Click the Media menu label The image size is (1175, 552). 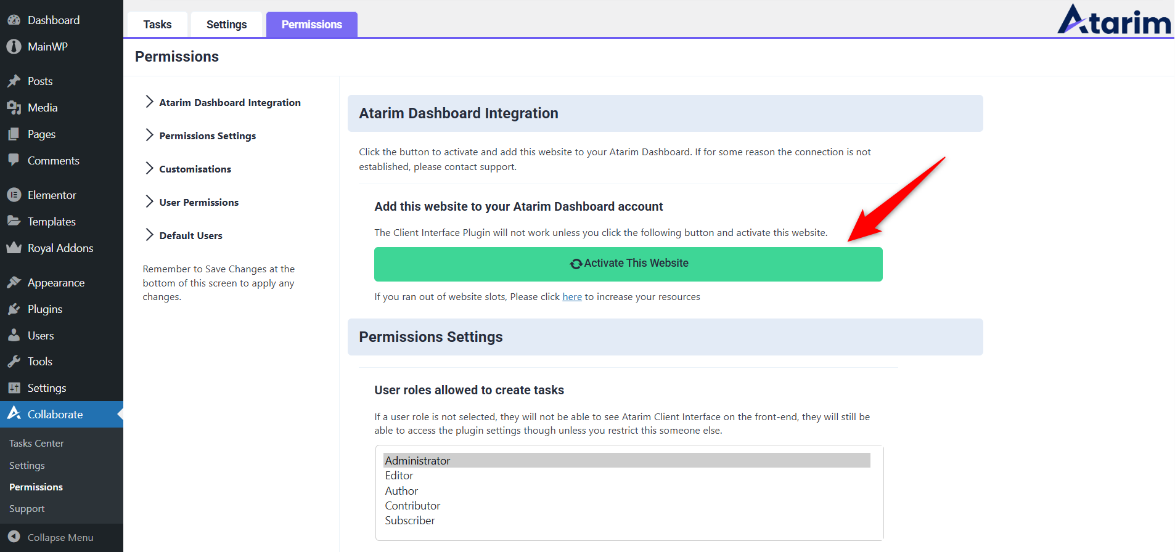43,107
